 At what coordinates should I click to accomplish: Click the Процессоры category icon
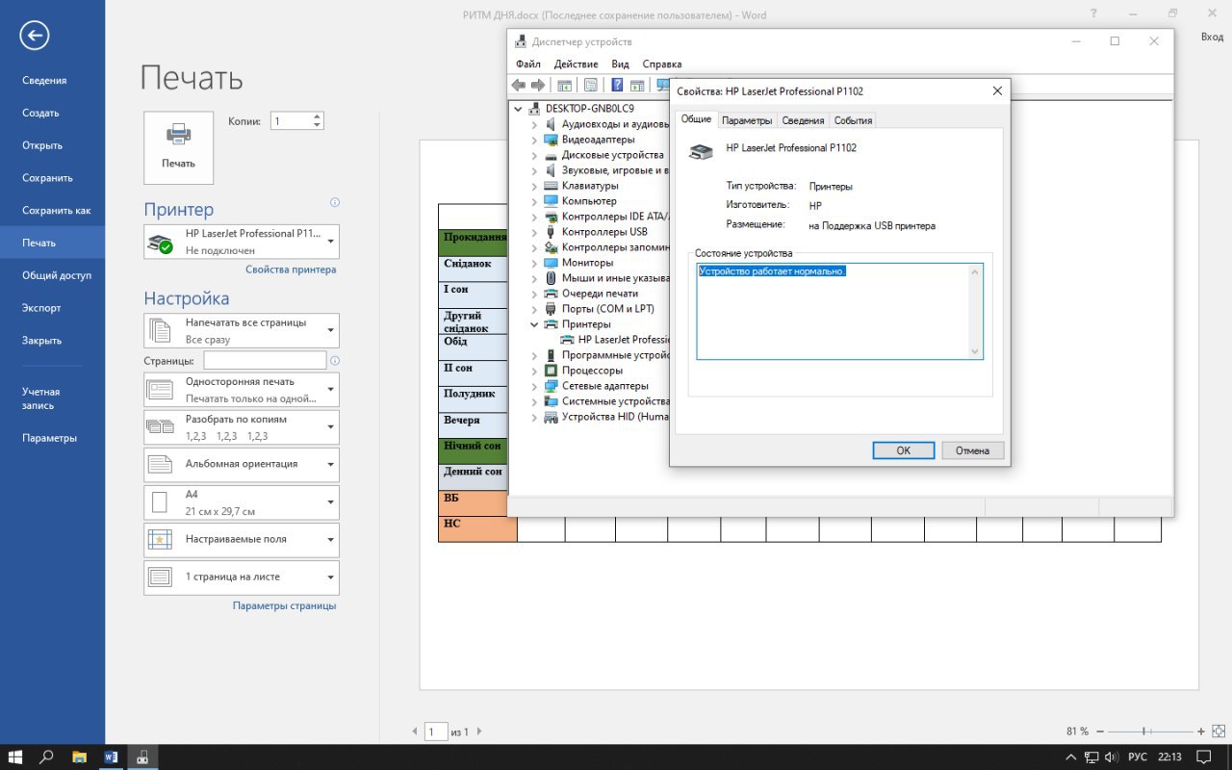pyautogui.click(x=551, y=371)
